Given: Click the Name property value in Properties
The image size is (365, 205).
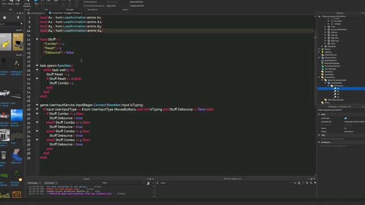Looking at the screenshot, I should tap(354, 128).
